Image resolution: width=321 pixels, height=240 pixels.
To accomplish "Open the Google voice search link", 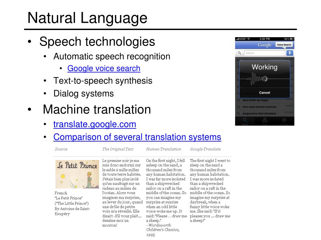I will (104, 68).
